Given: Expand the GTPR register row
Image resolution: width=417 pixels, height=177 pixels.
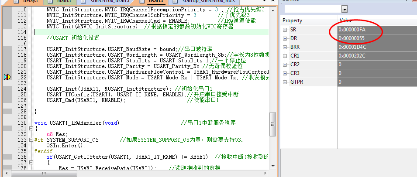Looking at the screenshot, I should (285, 82).
